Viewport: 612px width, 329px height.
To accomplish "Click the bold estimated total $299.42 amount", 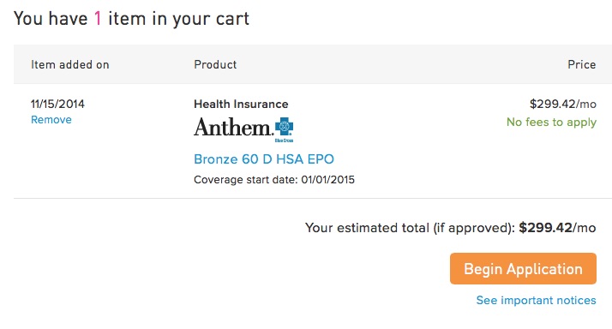I will click(x=545, y=228).
